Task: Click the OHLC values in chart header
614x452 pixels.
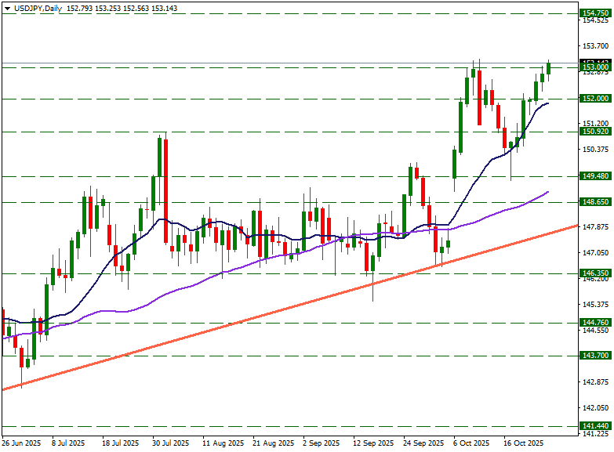Action: [122, 7]
